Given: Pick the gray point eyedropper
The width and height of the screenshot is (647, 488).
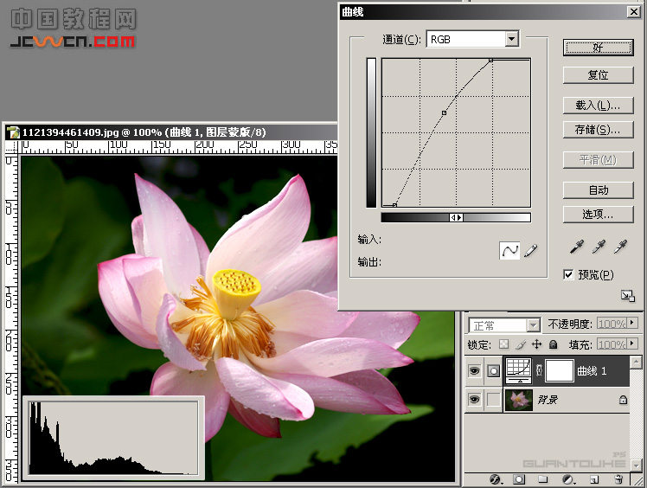Looking at the screenshot, I should coord(599,247).
